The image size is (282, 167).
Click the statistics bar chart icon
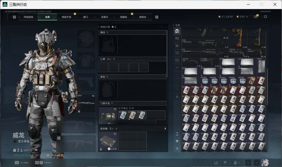coord(216,163)
